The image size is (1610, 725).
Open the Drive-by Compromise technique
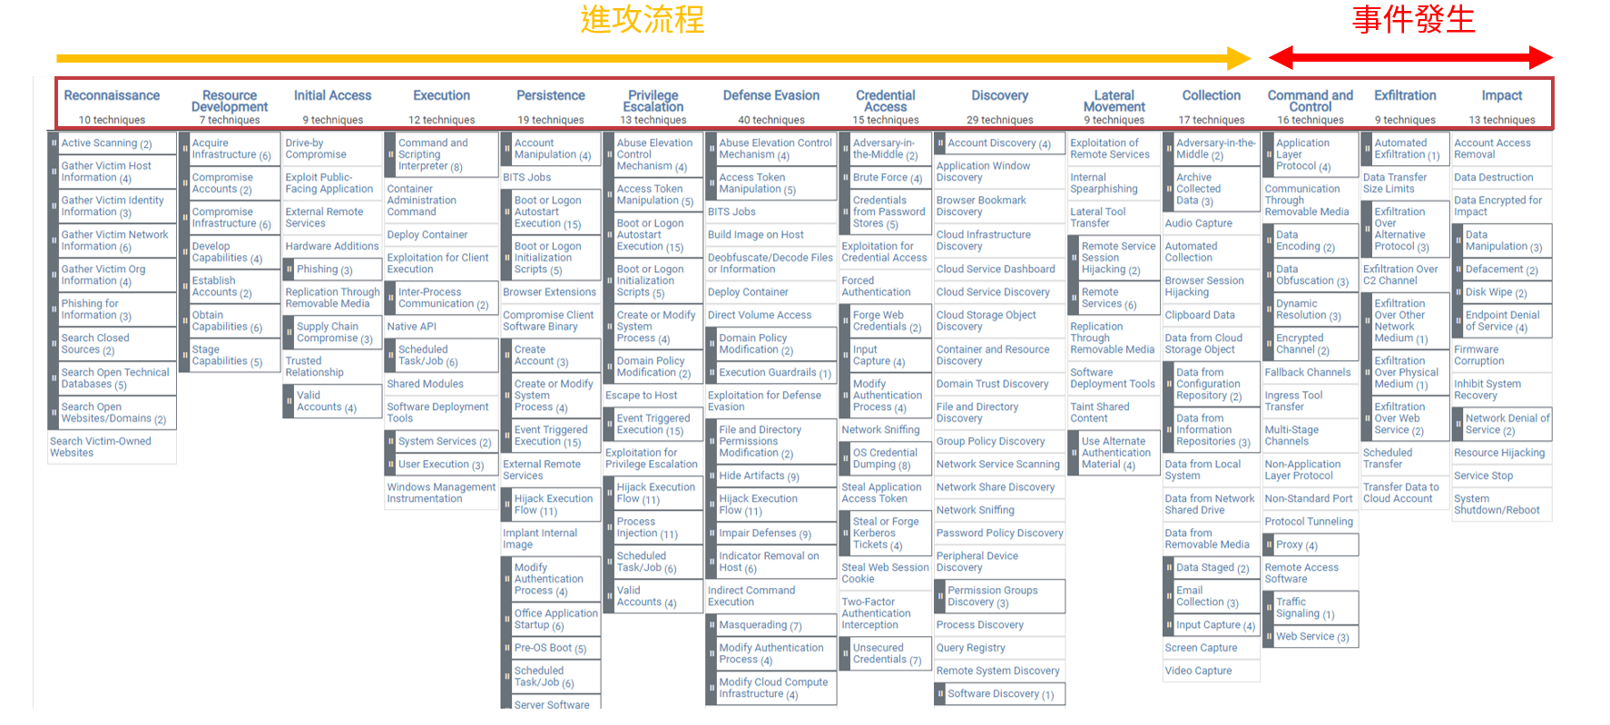click(316, 149)
